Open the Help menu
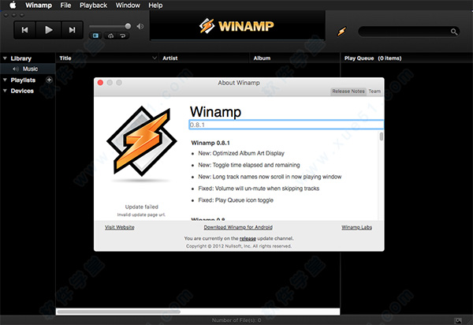The image size is (473, 325). 155,6
